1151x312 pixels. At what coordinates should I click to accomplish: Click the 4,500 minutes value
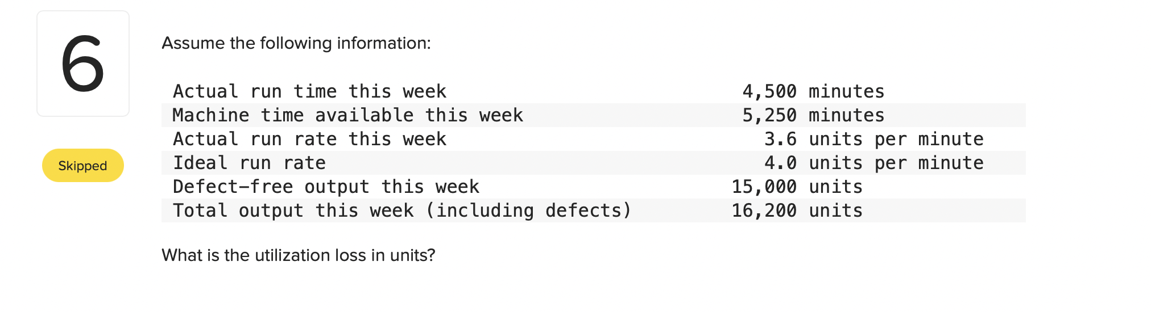click(x=813, y=91)
